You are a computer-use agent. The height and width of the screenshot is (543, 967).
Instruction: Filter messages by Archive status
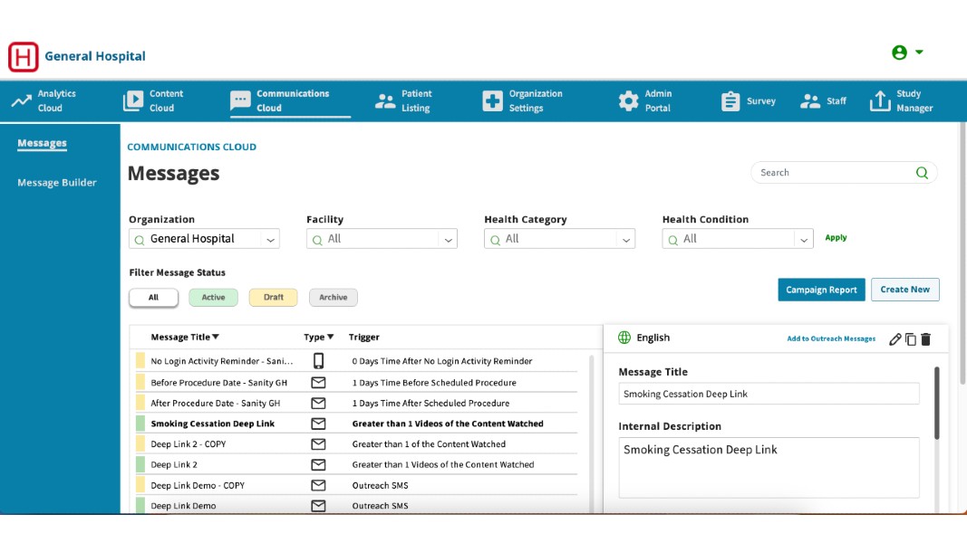pos(333,297)
